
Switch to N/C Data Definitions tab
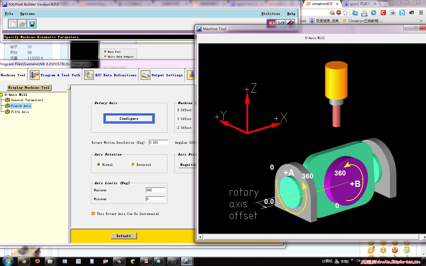click(111, 75)
